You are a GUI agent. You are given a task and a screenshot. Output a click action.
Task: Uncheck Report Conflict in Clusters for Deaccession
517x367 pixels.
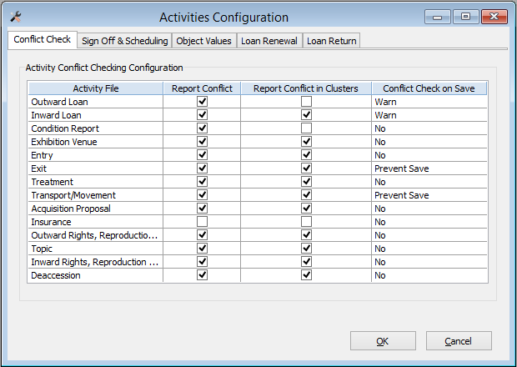306,275
